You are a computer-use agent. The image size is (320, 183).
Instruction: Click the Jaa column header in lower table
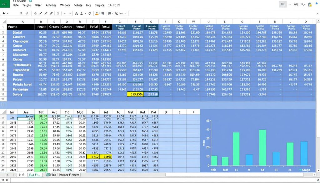26,112
